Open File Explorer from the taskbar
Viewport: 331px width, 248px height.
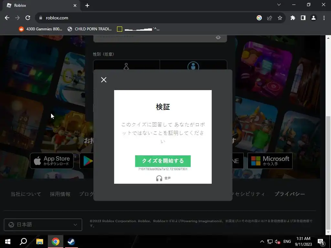pyautogui.click(x=40, y=242)
